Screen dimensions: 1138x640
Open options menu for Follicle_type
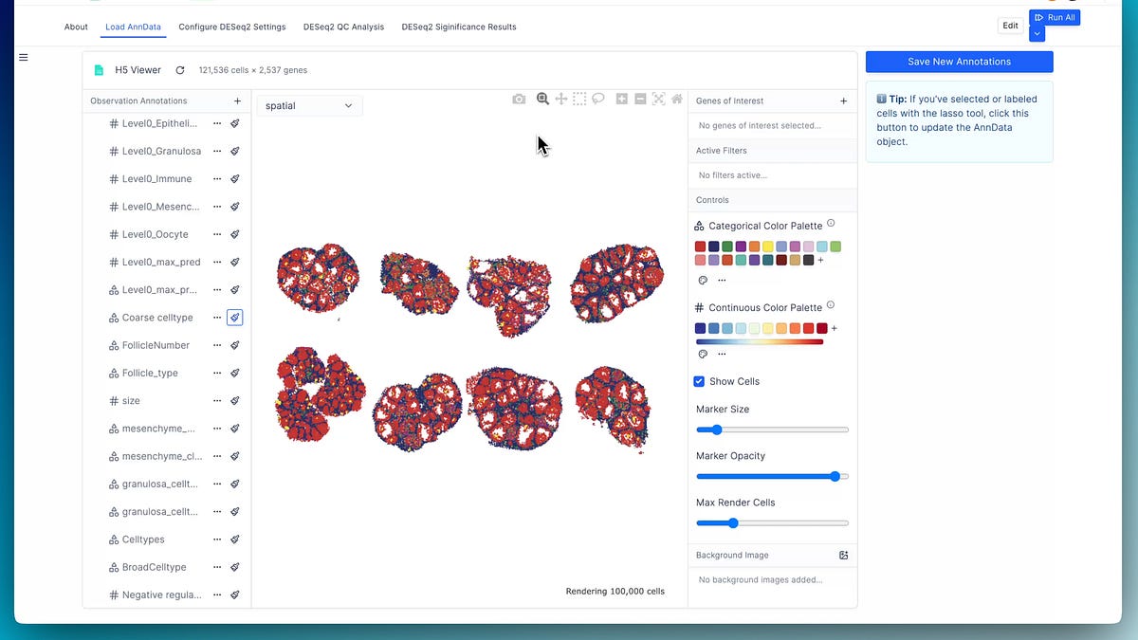pos(217,373)
